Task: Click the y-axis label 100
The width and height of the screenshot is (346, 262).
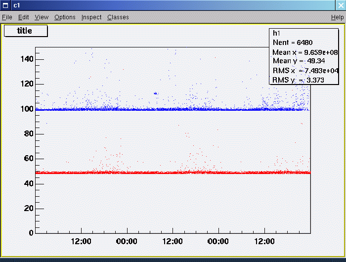Action: [x=27, y=109]
